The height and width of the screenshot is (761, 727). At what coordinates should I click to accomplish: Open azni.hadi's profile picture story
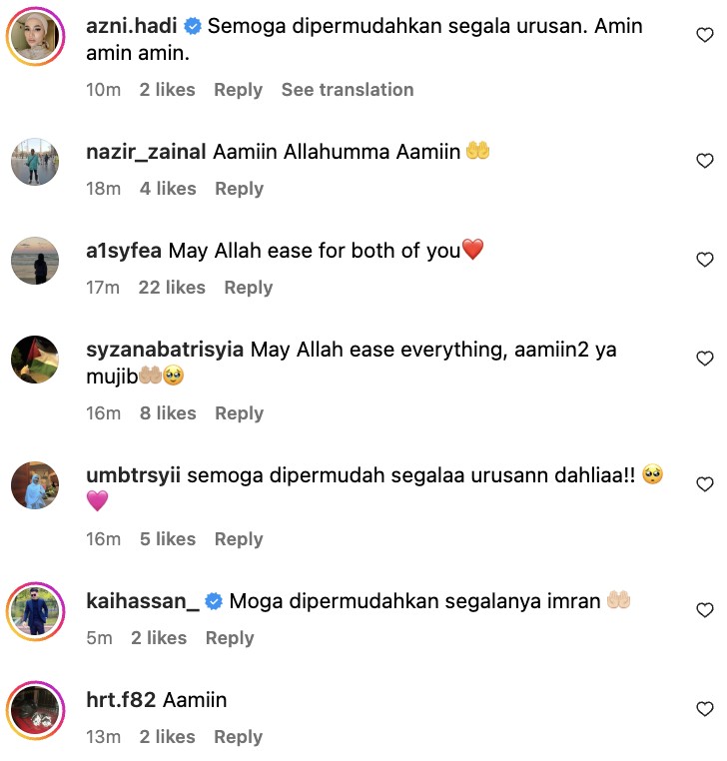35,36
